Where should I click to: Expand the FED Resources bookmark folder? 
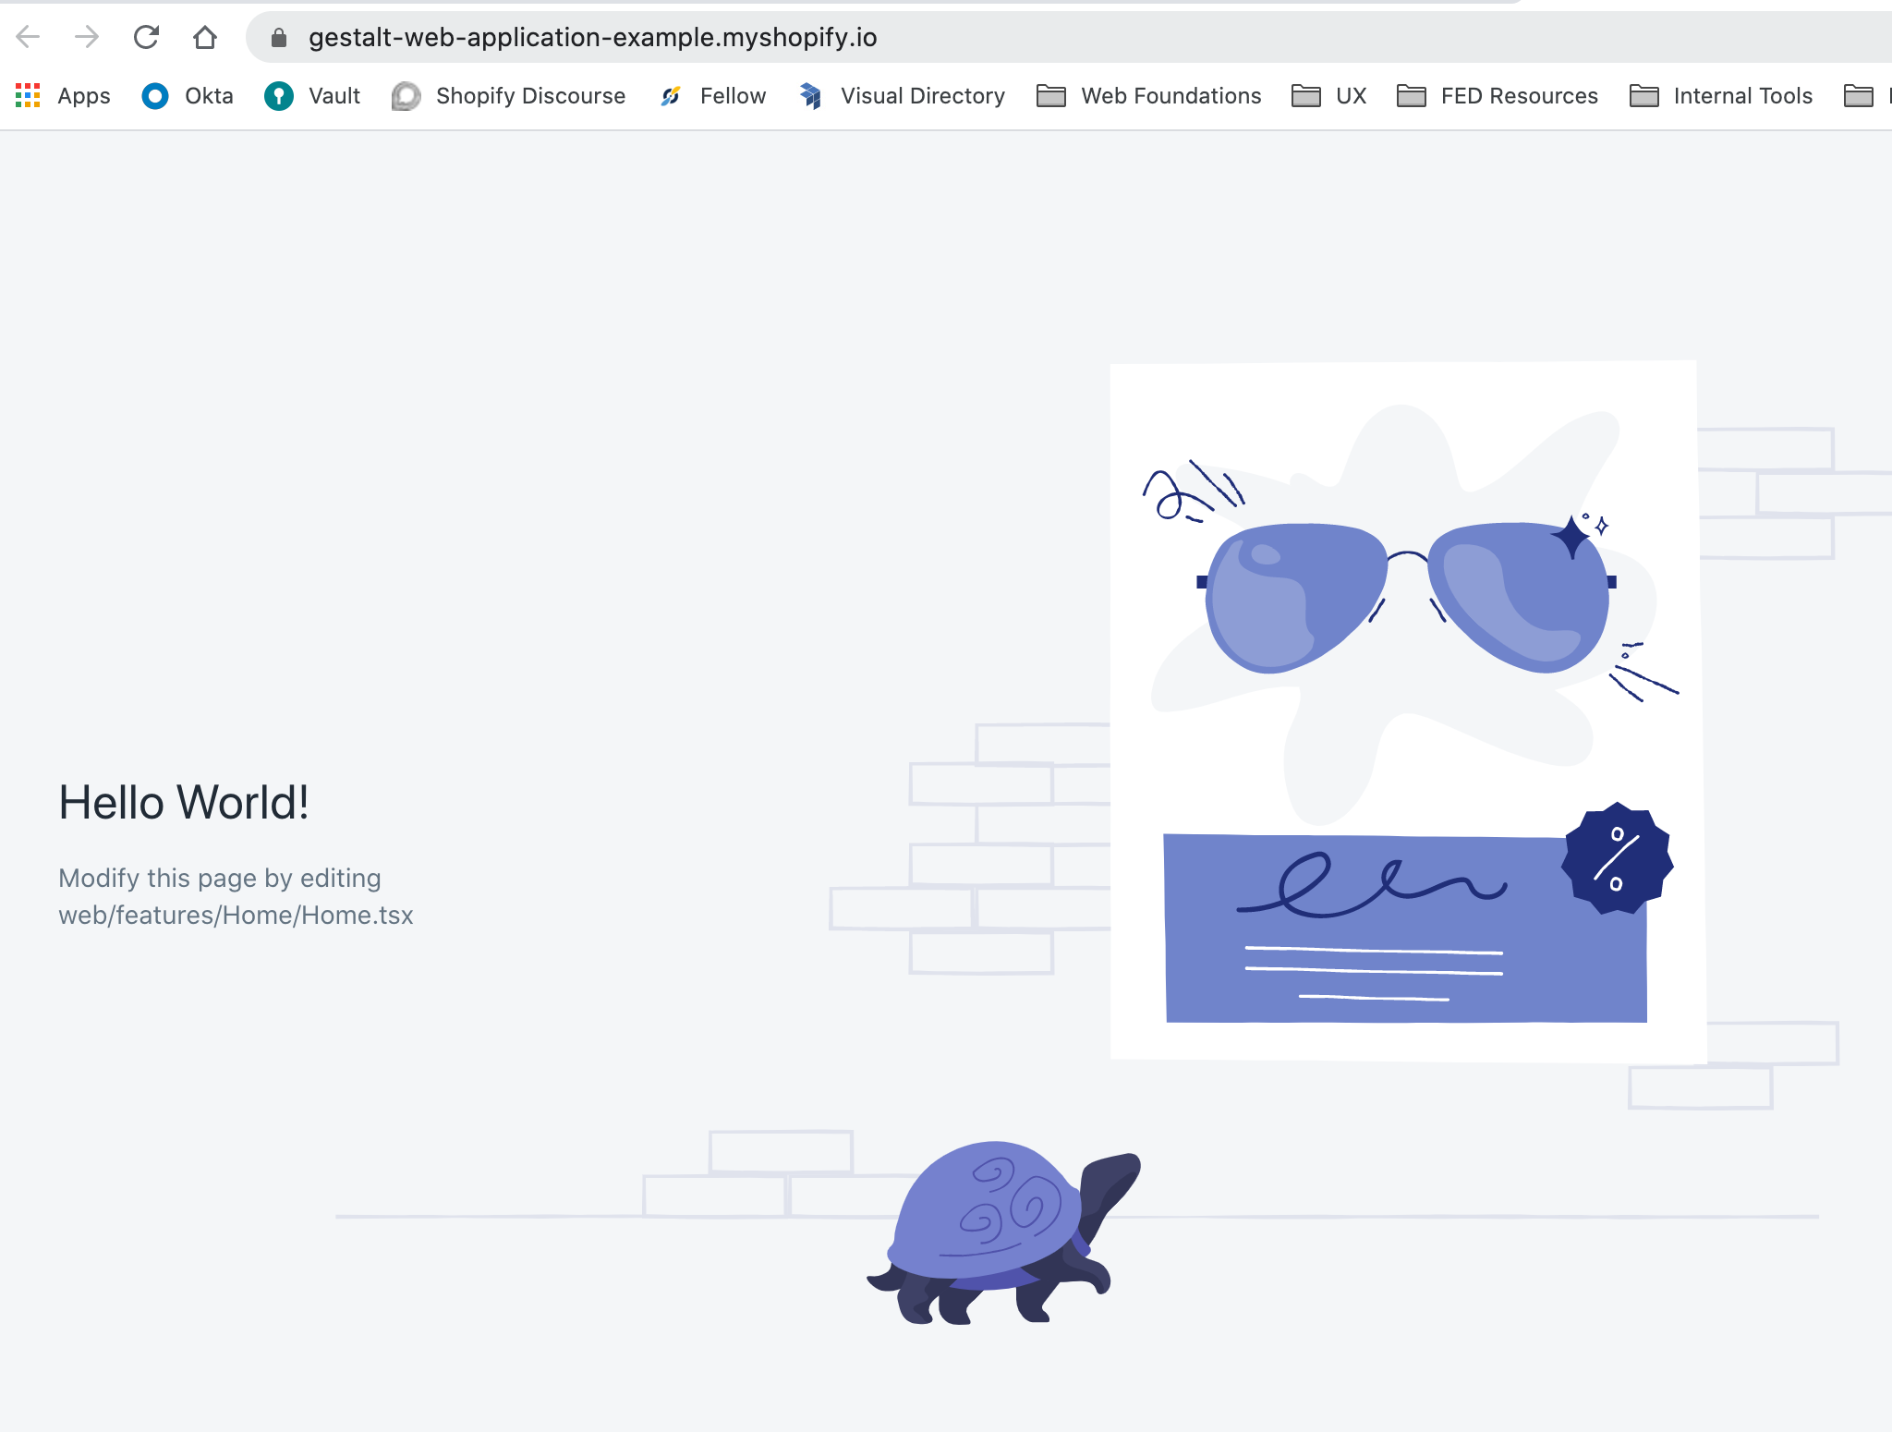point(1498,96)
